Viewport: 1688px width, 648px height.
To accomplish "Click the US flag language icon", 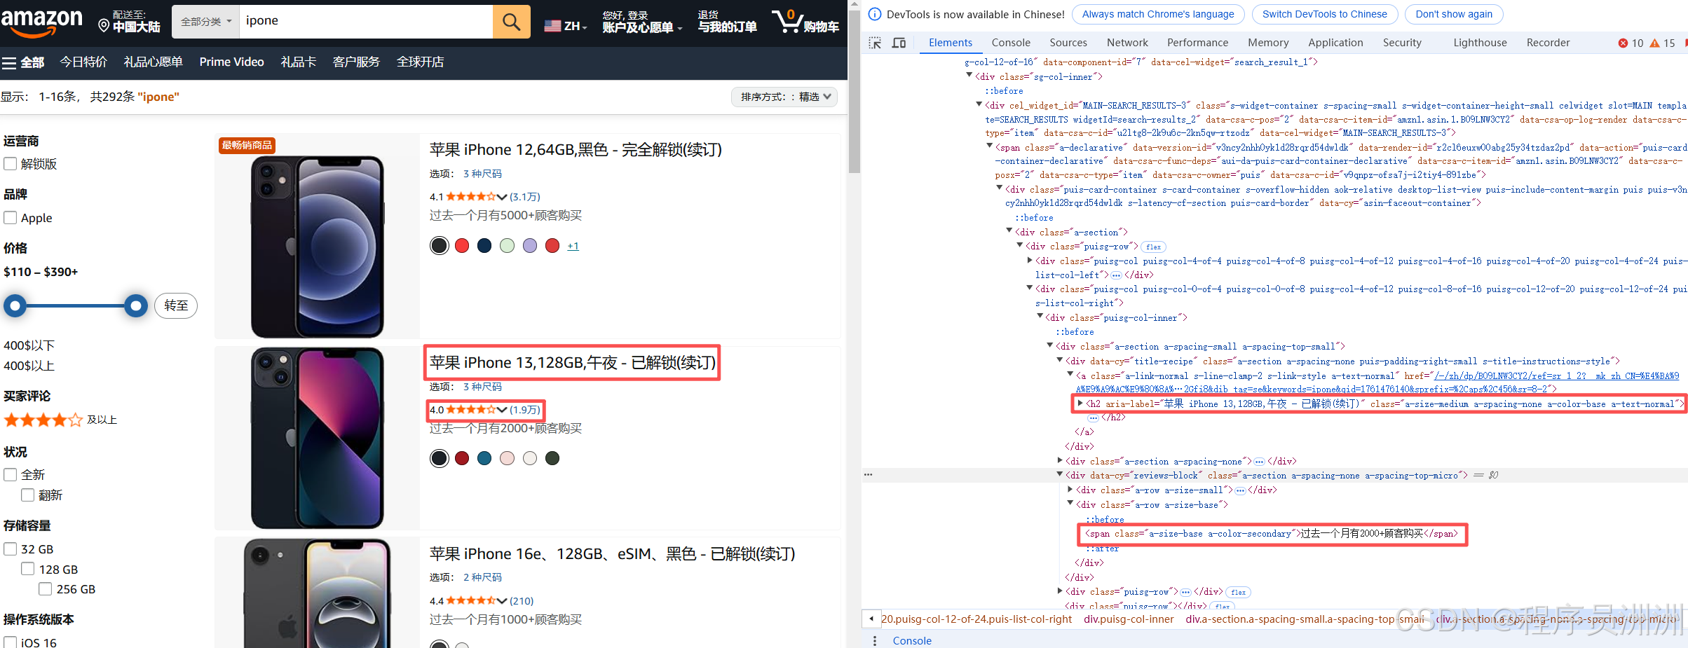I will click(x=552, y=26).
